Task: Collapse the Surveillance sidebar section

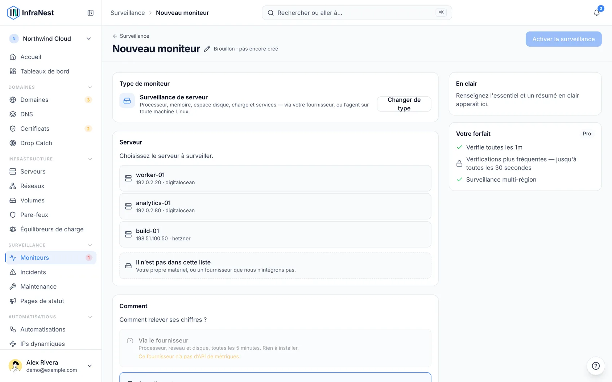Action: point(90,245)
